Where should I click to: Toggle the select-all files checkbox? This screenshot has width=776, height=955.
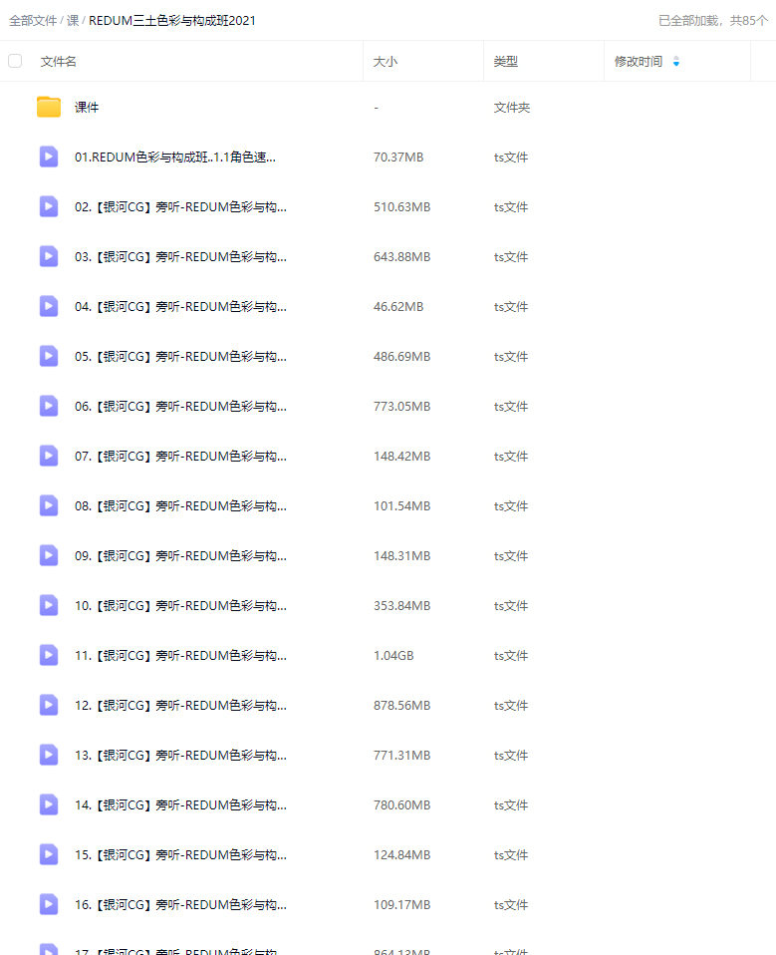(15, 61)
